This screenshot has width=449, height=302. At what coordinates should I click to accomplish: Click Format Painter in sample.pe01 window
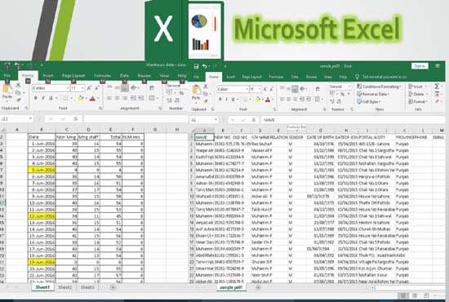(x=205, y=101)
